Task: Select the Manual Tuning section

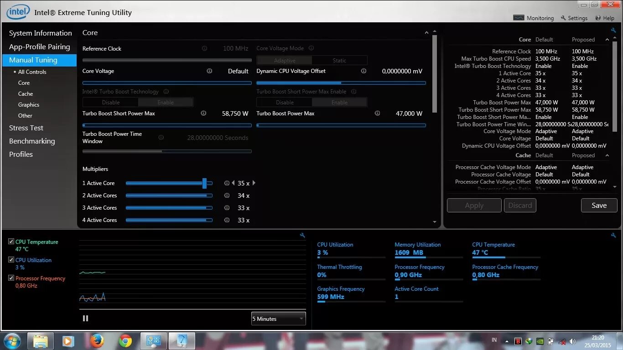Action: pyautogui.click(x=40, y=60)
